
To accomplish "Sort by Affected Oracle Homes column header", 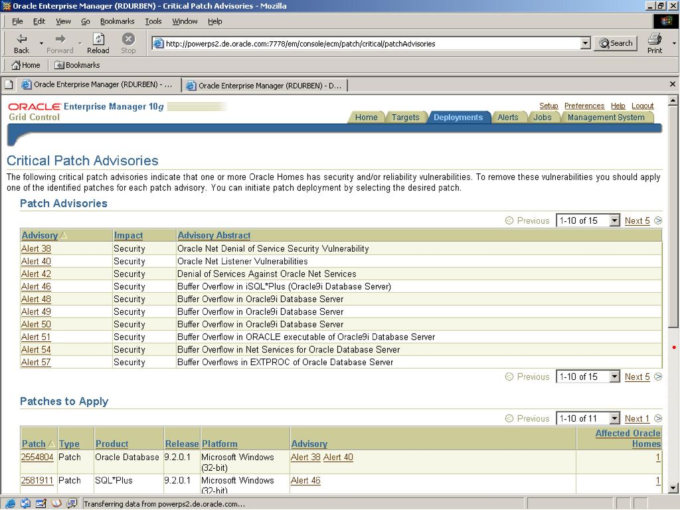I will coord(628,438).
